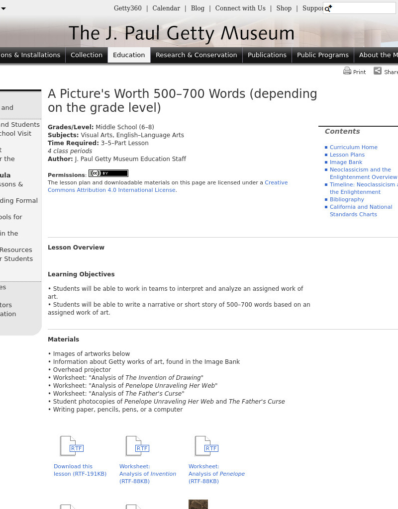The width and height of the screenshot is (398, 509).
Task: Open Lesson Plans in the Contents sidebar
Action: click(x=347, y=155)
